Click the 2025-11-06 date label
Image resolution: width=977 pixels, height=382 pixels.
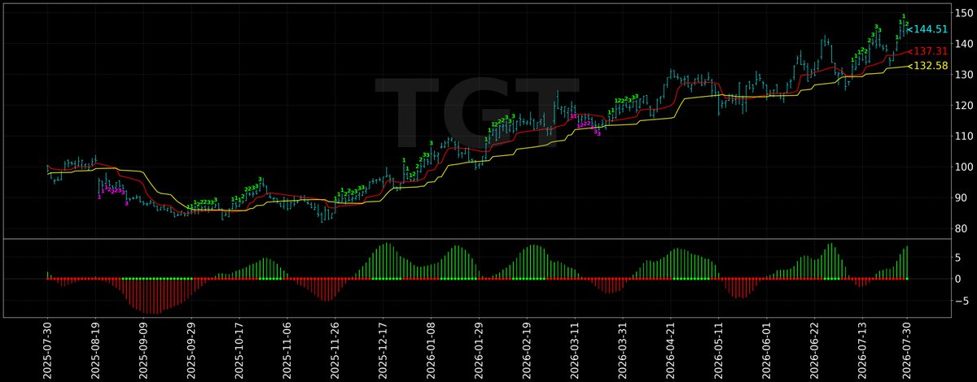(287, 349)
